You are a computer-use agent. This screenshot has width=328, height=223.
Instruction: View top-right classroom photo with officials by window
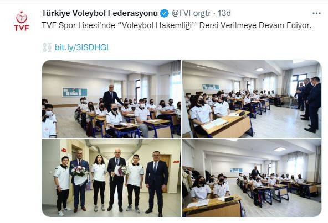click(x=252, y=99)
